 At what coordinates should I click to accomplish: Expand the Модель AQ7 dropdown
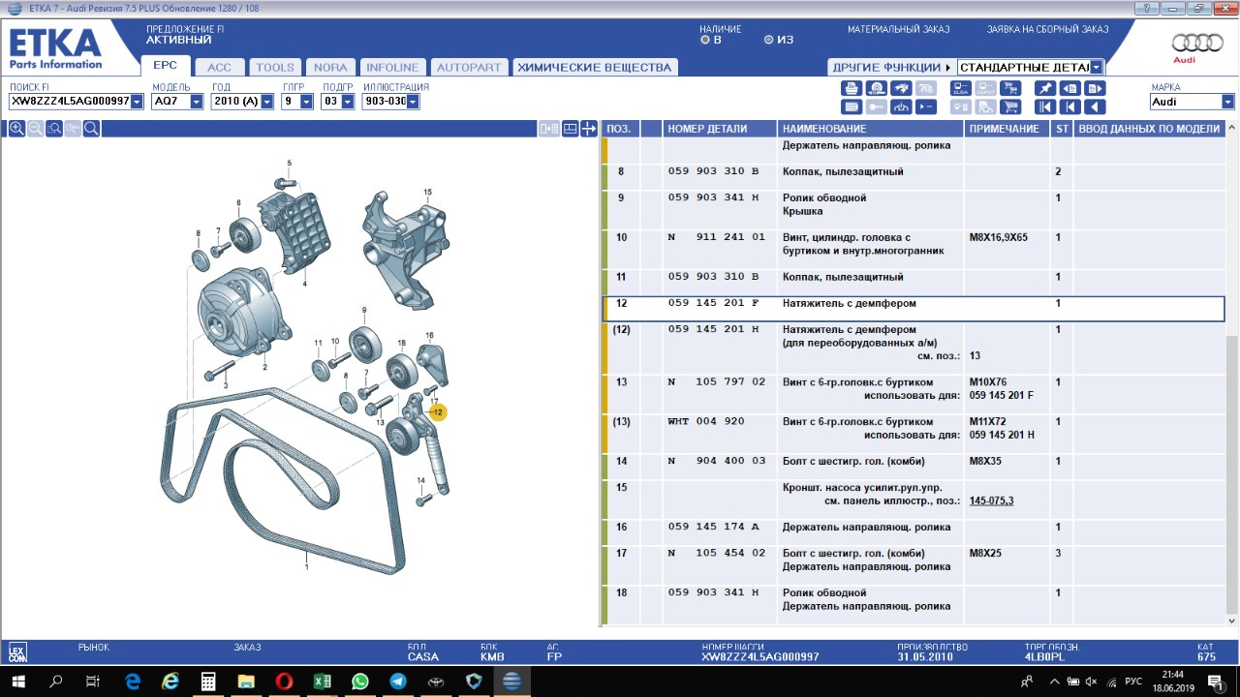coord(198,102)
